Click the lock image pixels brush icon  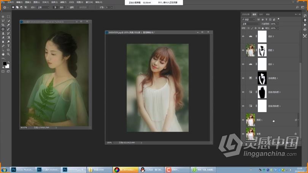[252, 28]
